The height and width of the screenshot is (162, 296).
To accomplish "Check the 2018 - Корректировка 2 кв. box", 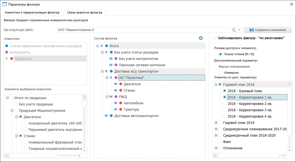I will [x=225, y=103].
